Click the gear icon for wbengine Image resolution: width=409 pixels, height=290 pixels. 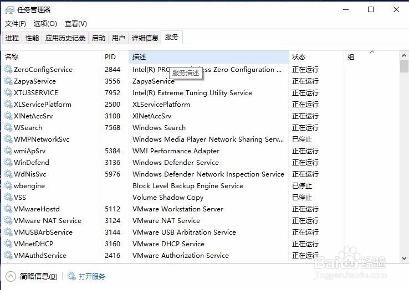(8, 186)
